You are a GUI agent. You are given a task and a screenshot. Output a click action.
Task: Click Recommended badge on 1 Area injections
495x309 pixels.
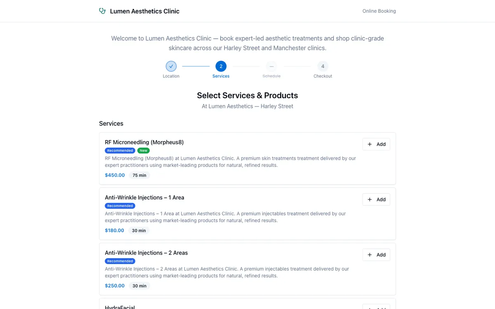coord(120,206)
